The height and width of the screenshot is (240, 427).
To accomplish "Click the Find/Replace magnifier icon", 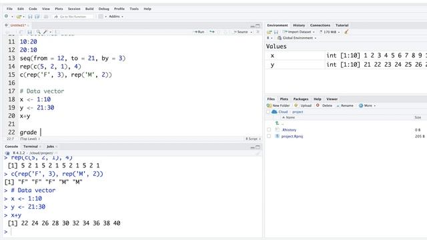I will (x=39, y=32).
